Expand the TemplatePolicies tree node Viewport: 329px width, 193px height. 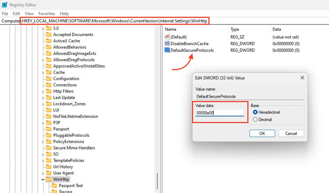(43, 160)
